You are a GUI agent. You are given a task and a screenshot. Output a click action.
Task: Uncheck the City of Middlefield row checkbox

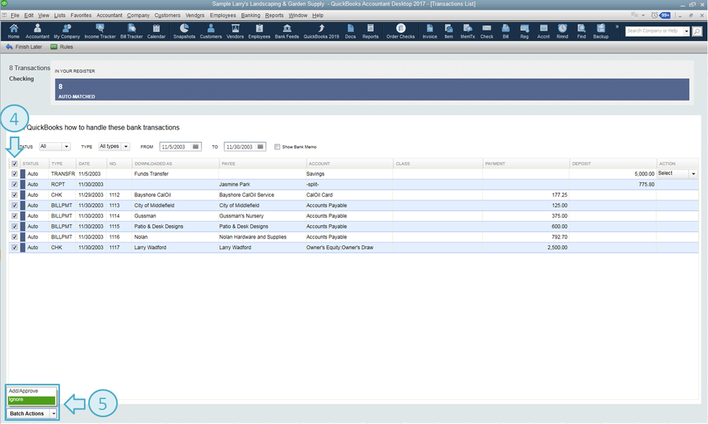[x=14, y=205]
